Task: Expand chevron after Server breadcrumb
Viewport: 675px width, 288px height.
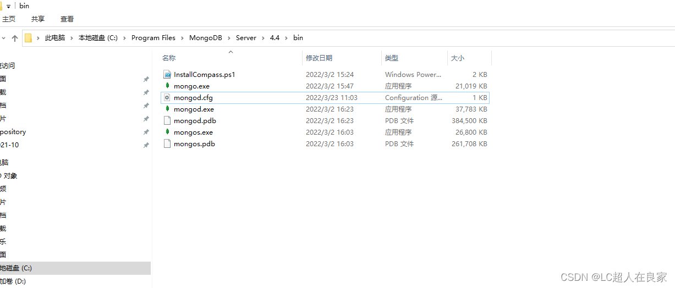Action: [263, 38]
